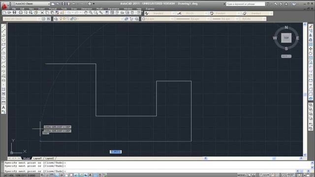Open the AutoCAD Classic workspace dropdown in the title bar
The height and width of the screenshot is (177, 315).
pos(31,4)
